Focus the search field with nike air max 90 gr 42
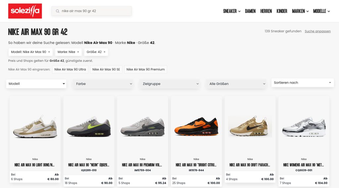339x188 pixels. [x=91, y=11]
